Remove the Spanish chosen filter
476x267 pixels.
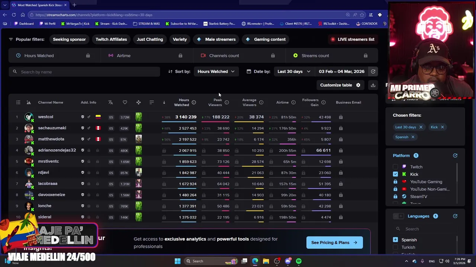412,137
